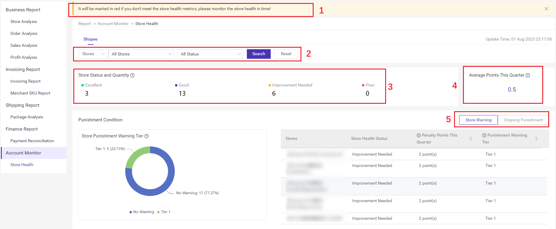Select the Shopee tab
Image resolution: width=556 pixels, height=229 pixels.
point(90,39)
